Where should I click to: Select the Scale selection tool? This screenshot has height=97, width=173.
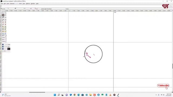coord(3,27)
